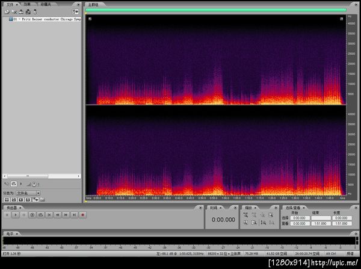Open the Files panel advanced options icon

pos(75,12)
